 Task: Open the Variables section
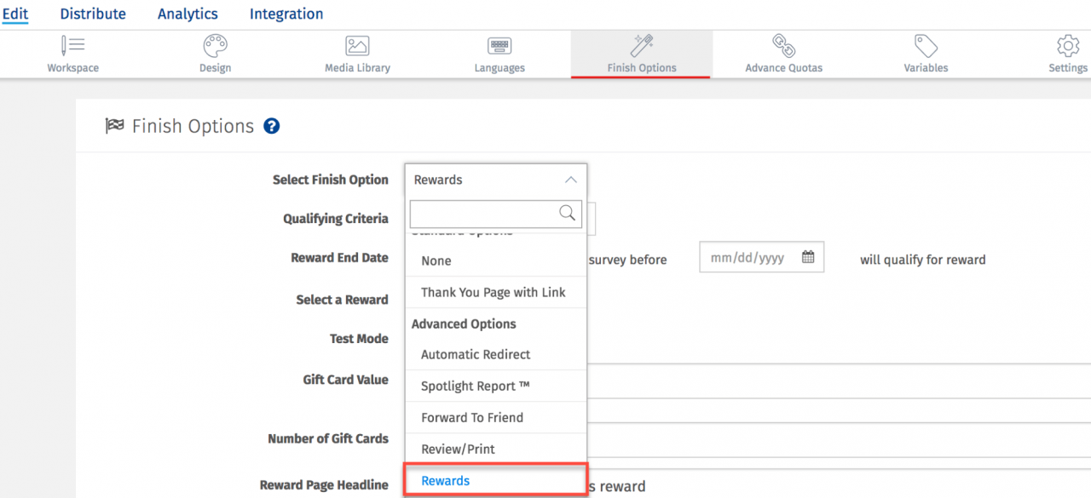coord(926,53)
